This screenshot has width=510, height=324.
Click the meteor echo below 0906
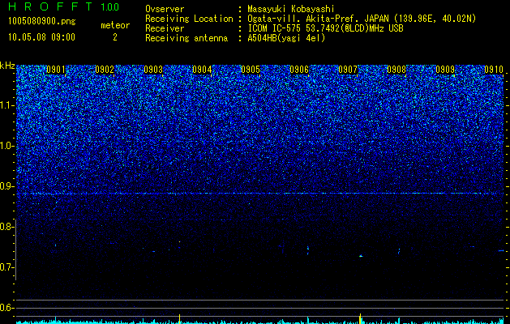click(x=308, y=249)
